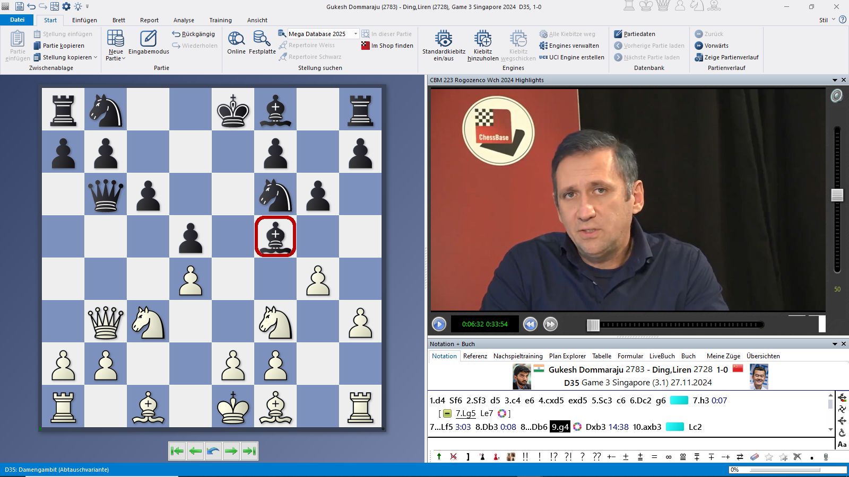Play the video with play button
The width and height of the screenshot is (849, 477).
(439, 324)
